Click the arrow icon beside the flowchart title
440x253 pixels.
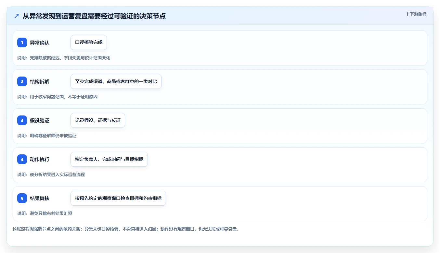click(17, 16)
